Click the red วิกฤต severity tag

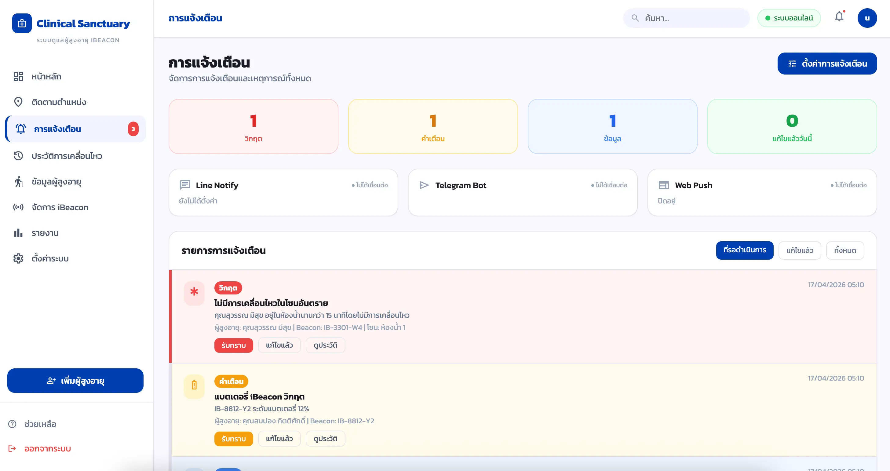pos(228,288)
